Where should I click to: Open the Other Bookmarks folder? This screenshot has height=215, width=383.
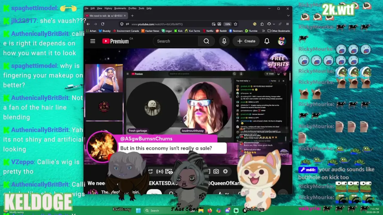(x=279, y=31)
